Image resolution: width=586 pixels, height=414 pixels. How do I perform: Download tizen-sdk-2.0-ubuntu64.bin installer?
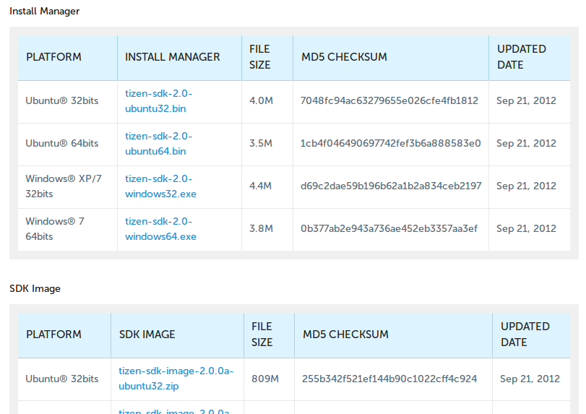click(x=158, y=144)
